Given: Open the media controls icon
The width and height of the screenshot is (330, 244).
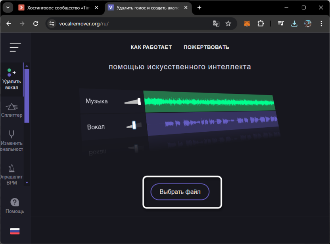Looking at the screenshot, I should click(281, 23).
